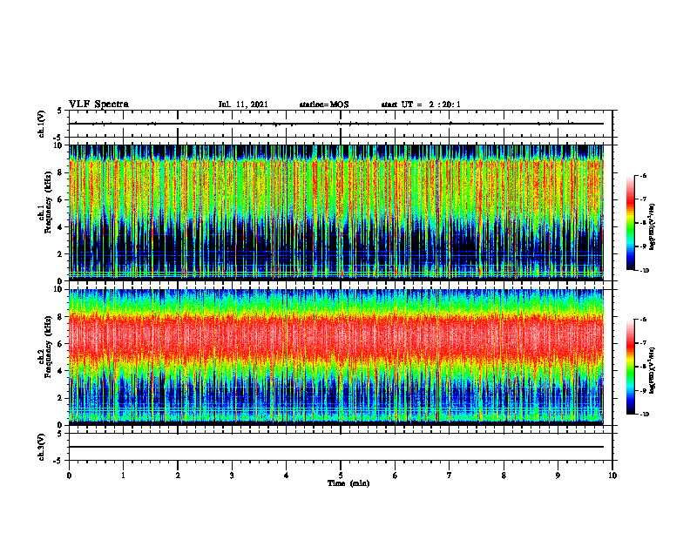Click the time axis tick label "5"
This screenshot has width=690, height=533.
341,476
